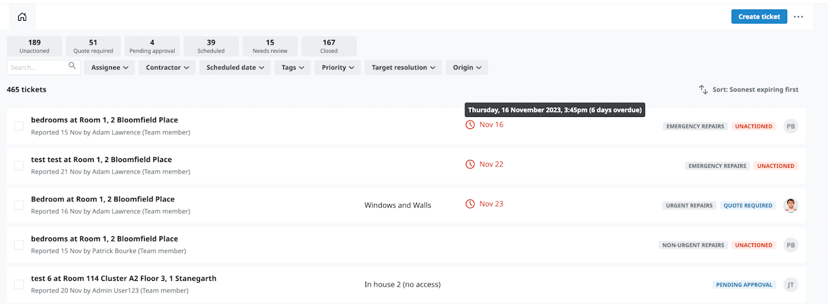The width and height of the screenshot is (828, 304).
Task: Expand the Target resolution dropdown
Action: click(403, 67)
